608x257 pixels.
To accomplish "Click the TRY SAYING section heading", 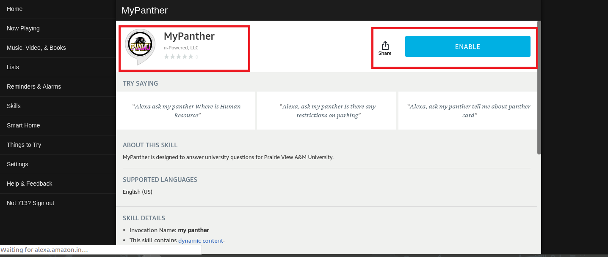I will coord(140,84).
